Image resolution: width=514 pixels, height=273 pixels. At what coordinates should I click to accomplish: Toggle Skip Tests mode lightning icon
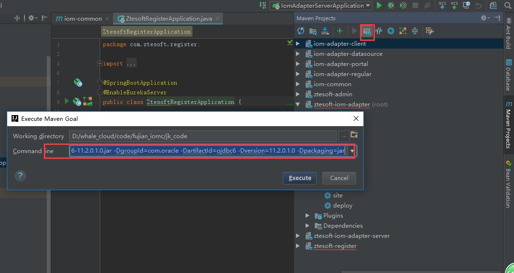[391, 31]
